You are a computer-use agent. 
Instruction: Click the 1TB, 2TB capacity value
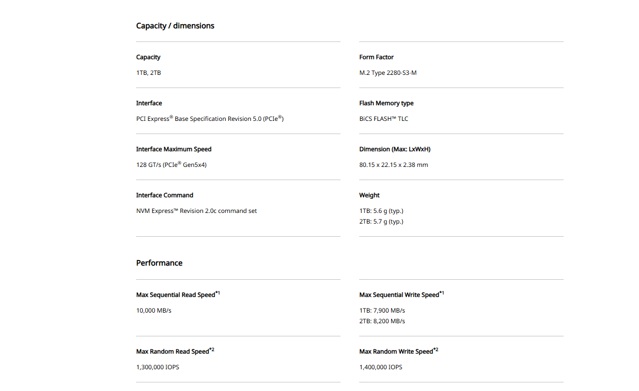pos(148,73)
